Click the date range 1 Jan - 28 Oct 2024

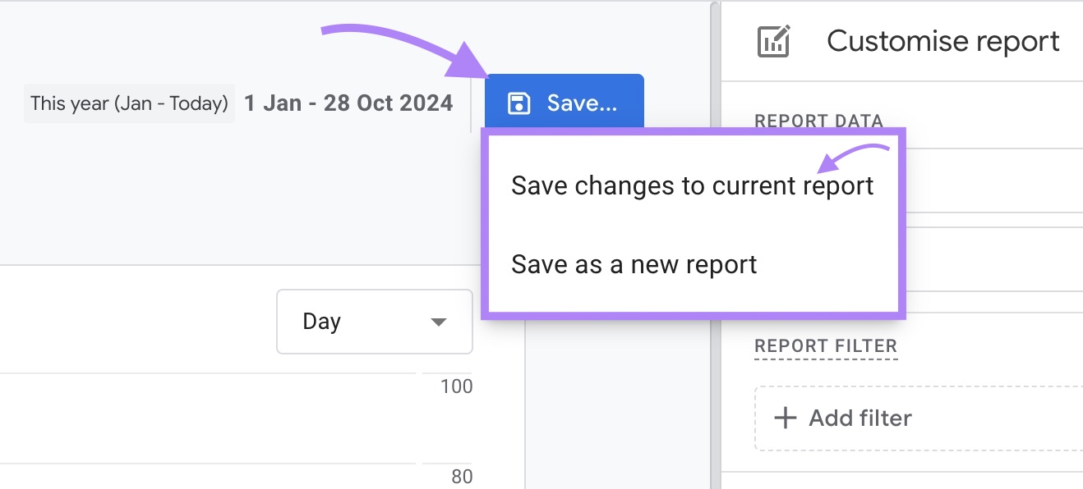348,103
